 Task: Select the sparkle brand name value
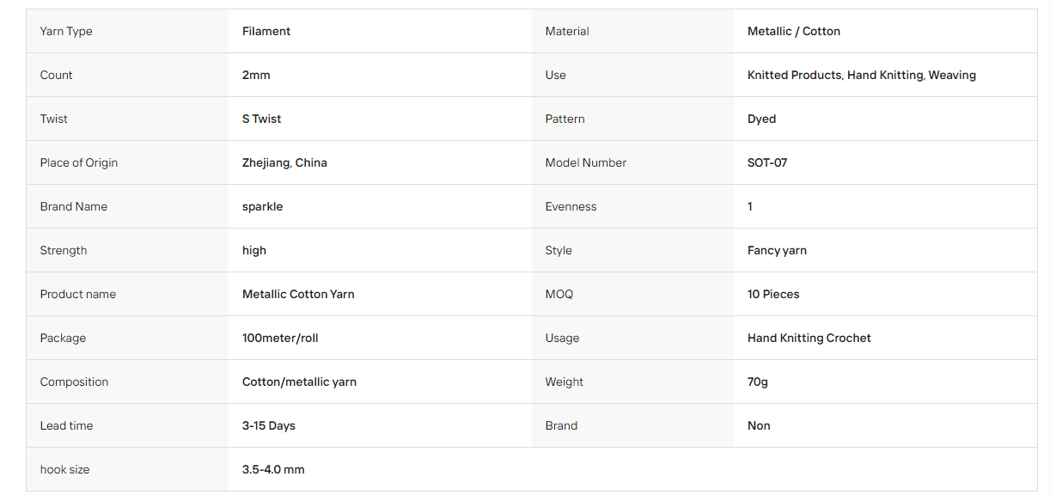[262, 206]
